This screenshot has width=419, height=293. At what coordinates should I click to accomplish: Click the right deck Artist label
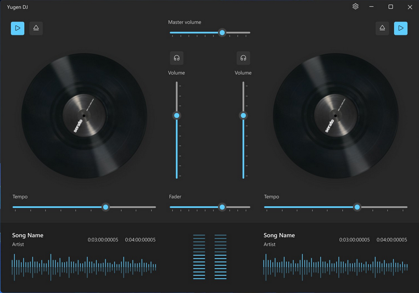click(269, 244)
